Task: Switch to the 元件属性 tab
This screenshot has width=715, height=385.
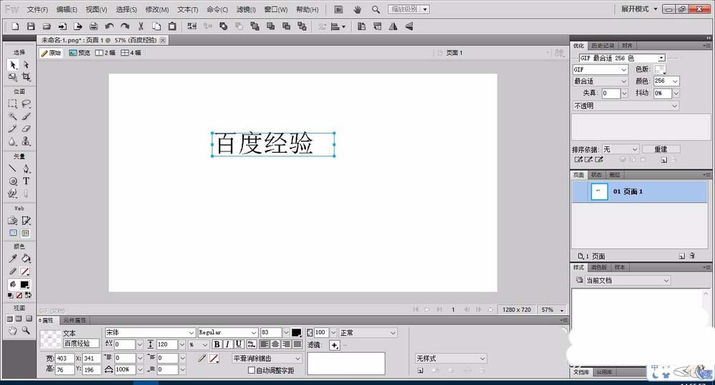Action: point(74,320)
